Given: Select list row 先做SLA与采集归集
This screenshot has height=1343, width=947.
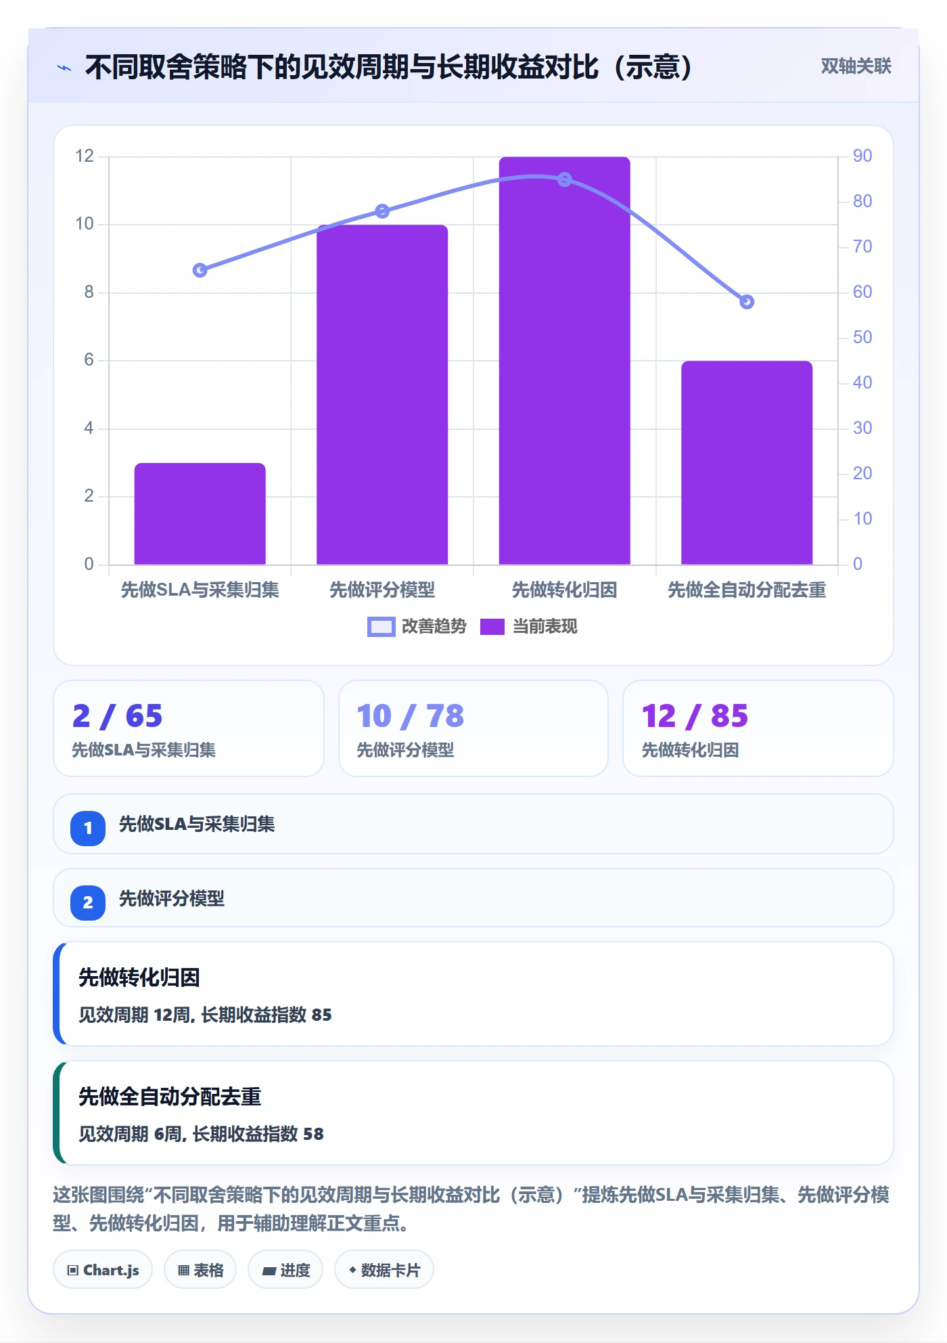Looking at the screenshot, I should pos(473,824).
